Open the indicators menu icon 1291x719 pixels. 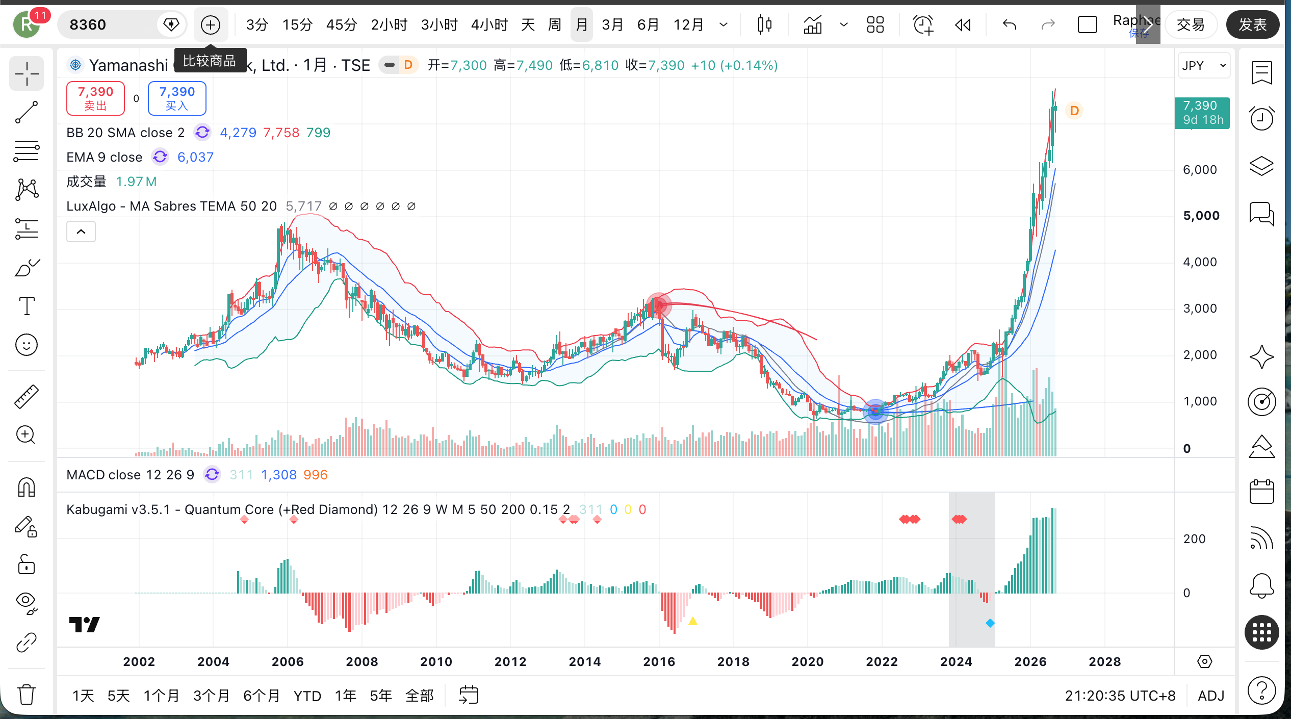point(813,24)
